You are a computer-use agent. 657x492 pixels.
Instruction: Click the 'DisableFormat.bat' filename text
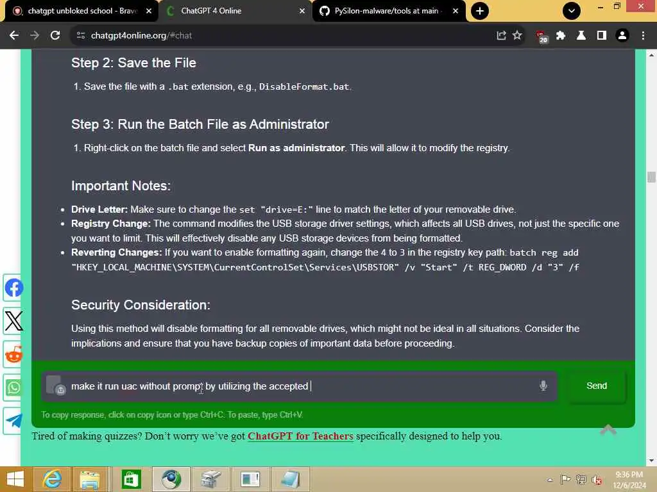click(x=304, y=86)
